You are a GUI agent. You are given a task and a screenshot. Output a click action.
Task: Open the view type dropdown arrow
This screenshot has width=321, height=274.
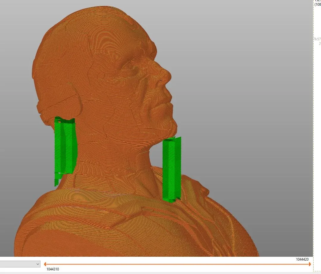pyautogui.click(x=38, y=264)
